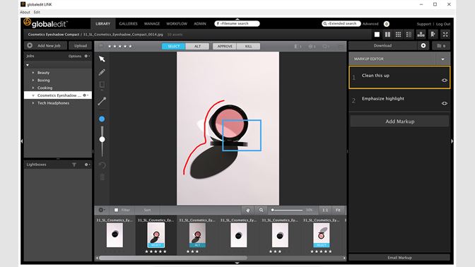
Task: Mark image as APPROVE
Action: (225, 47)
